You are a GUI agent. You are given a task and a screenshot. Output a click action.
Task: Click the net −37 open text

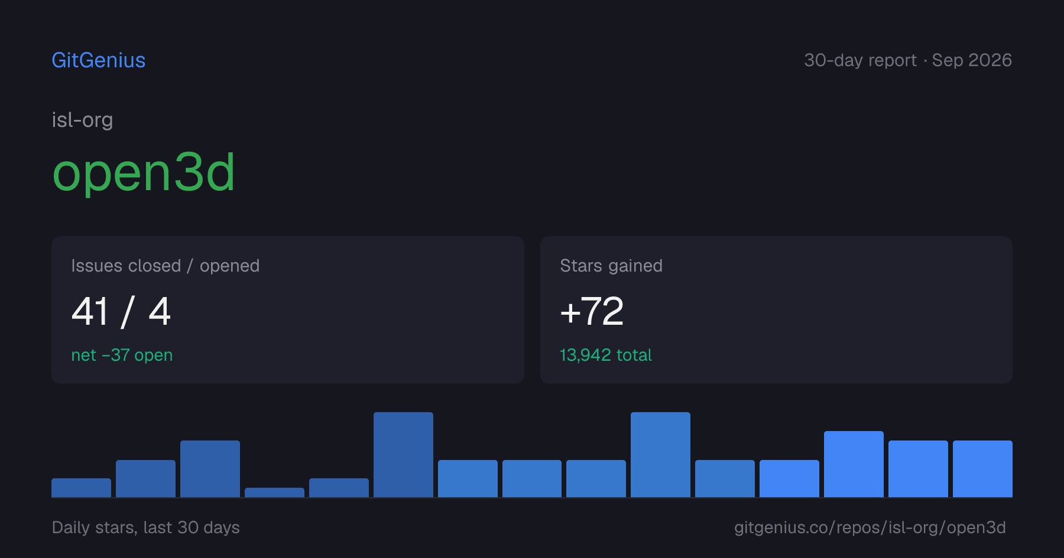pyautogui.click(x=122, y=355)
